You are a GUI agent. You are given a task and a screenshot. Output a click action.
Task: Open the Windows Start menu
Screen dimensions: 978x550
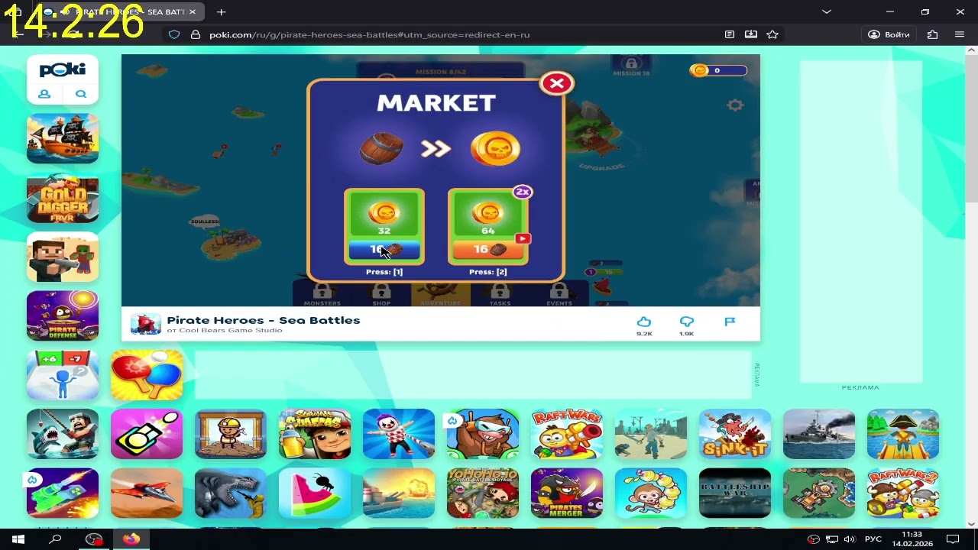pyautogui.click(x=18, y=539)
